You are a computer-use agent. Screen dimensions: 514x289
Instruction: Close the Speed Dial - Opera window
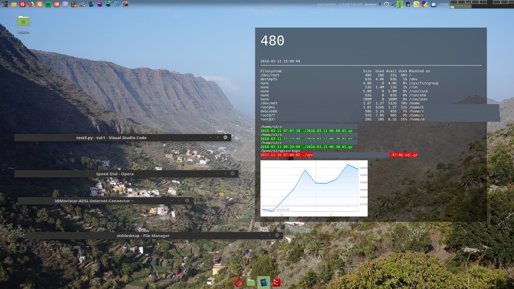click(x=233, y=173)
